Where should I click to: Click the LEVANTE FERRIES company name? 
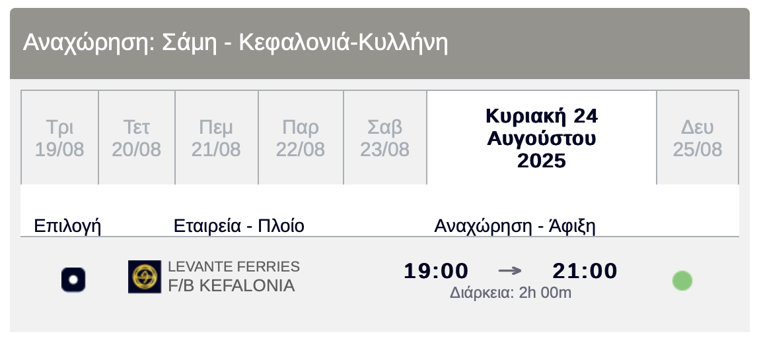(234, 266)
